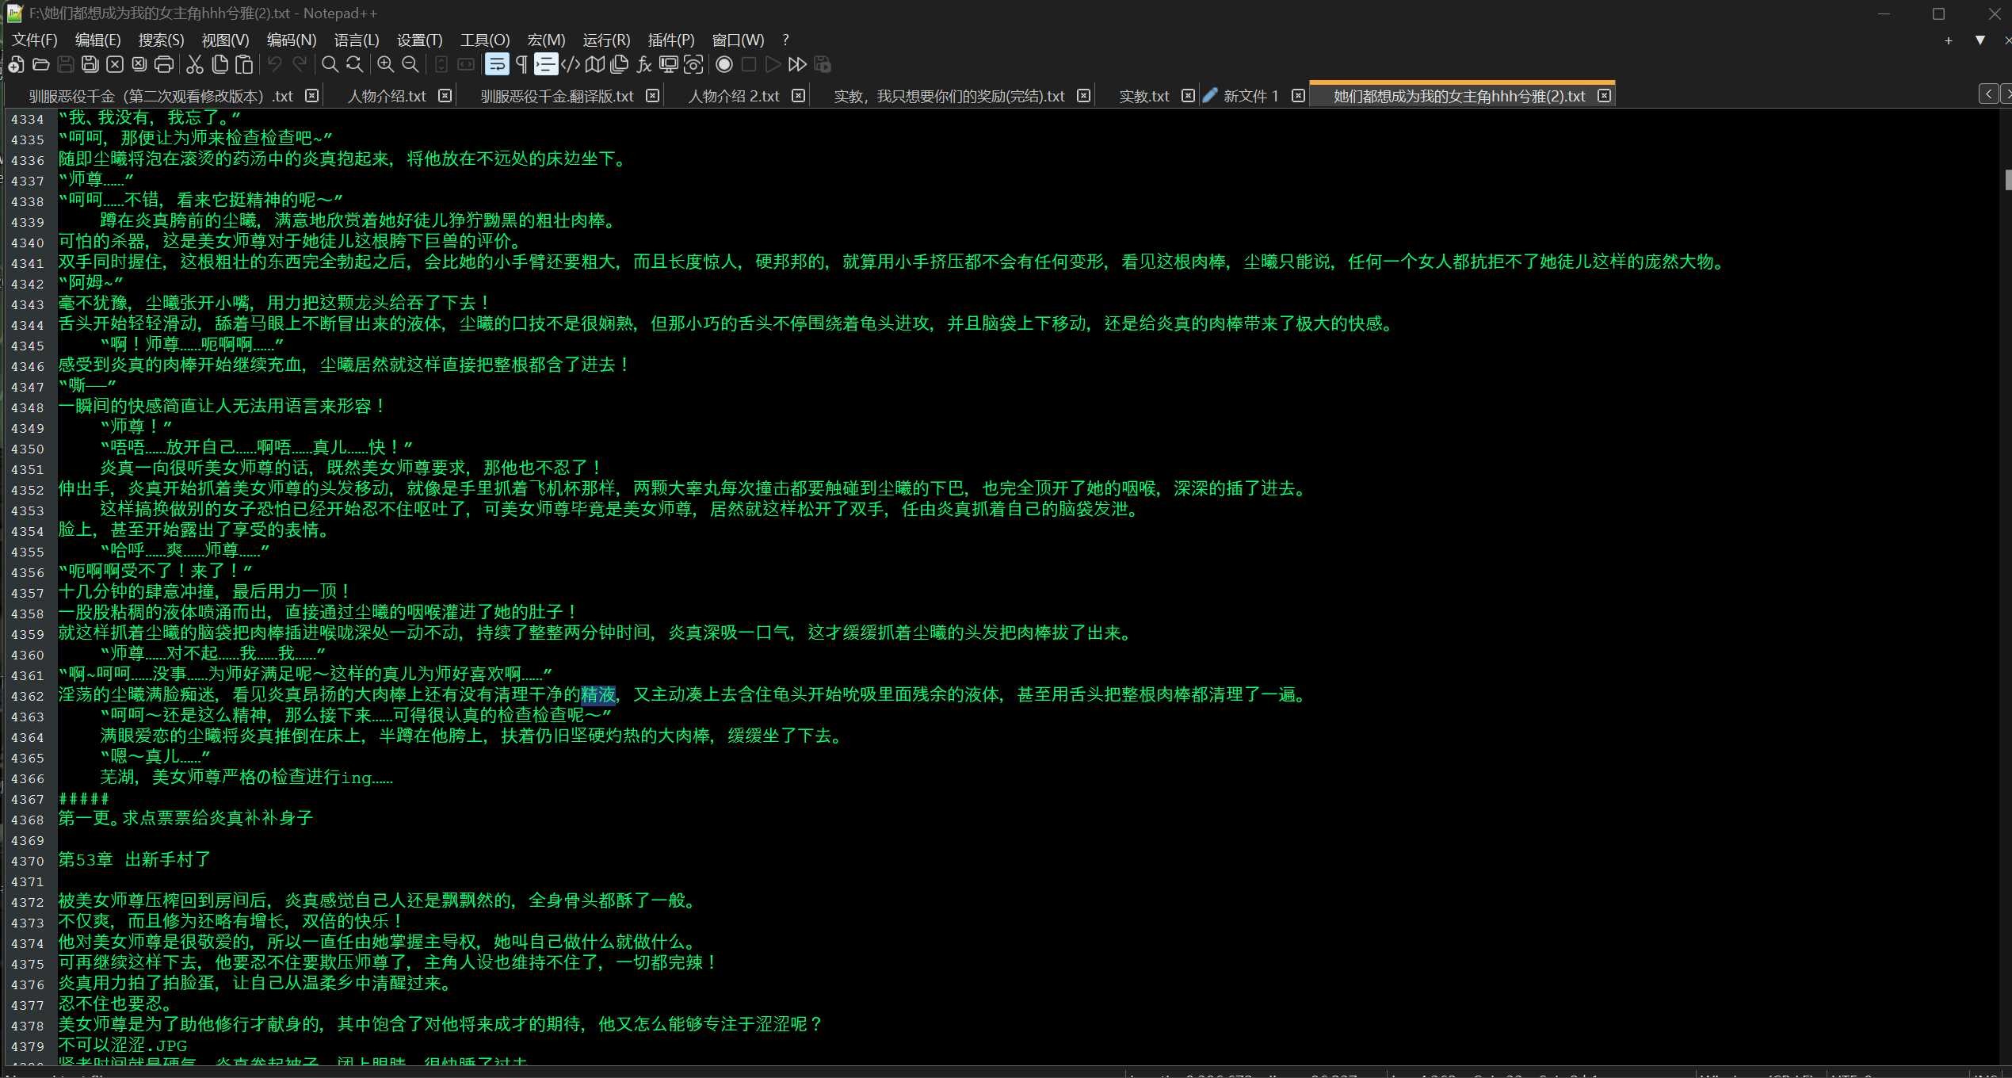Click the Zoom In icon
This screenshot has width=2012, height=1078.
tap(386, 64)
